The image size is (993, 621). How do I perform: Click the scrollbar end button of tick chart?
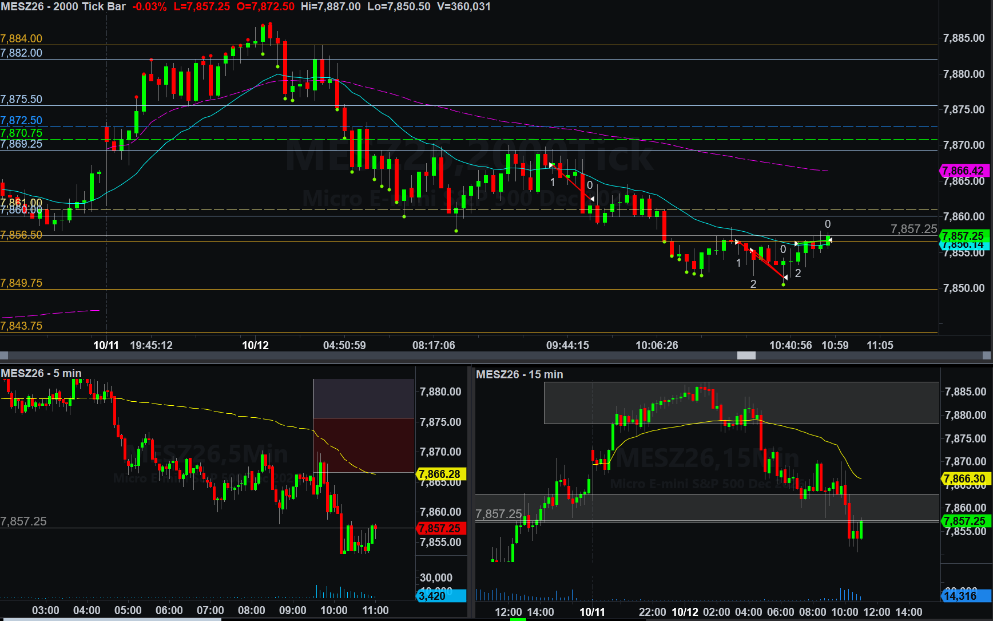(987, 355)
